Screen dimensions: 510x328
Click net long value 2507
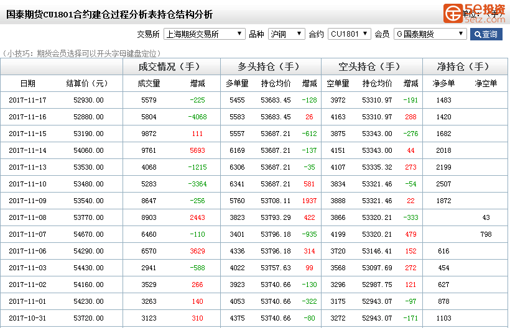click(443, 184)
